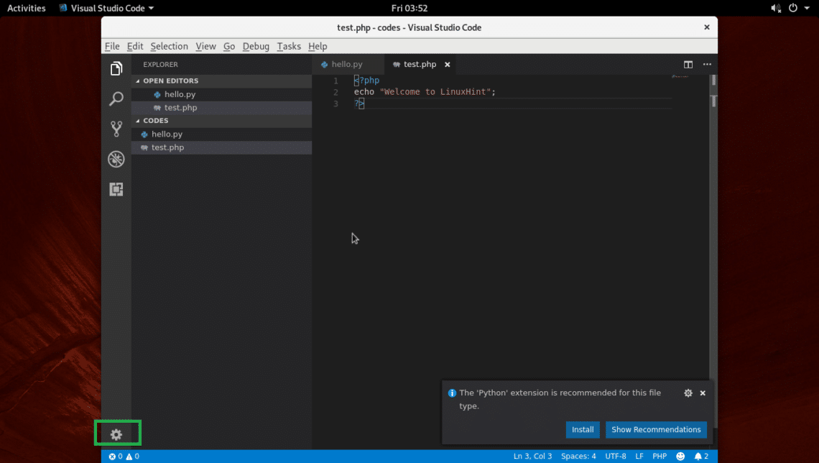Click the smiley feedback icon in status bar
Viewport: 819px width, 463px height.
coord(680,457)
